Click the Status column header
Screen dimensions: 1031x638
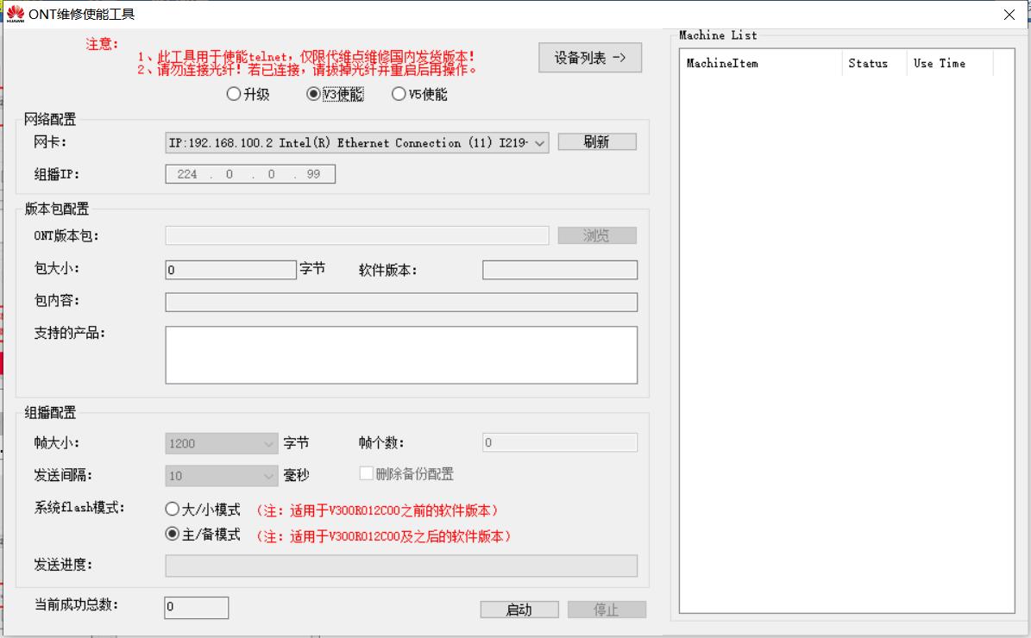(875, 63)
